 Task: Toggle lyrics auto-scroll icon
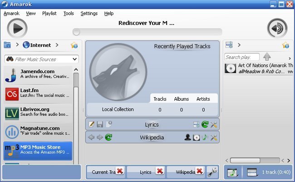click(196, 124)
